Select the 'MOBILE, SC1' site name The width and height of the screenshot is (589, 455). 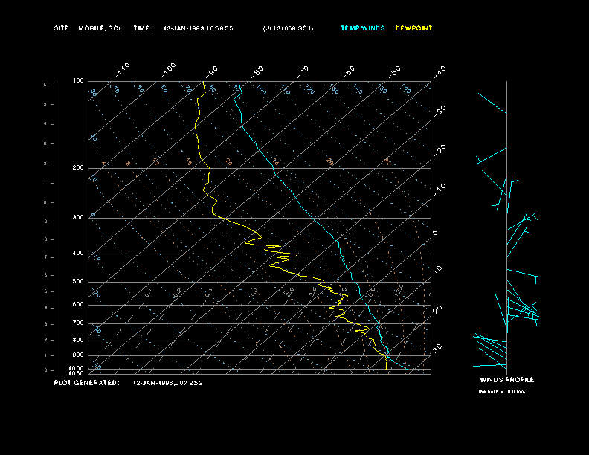tap(100, 28)
